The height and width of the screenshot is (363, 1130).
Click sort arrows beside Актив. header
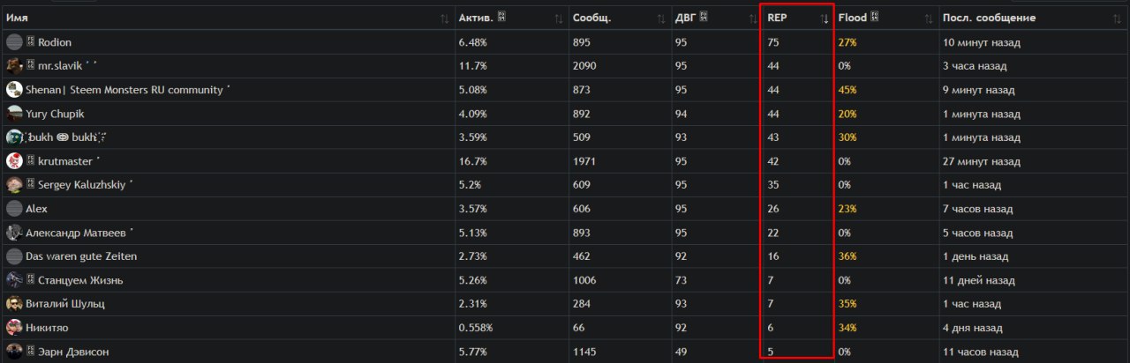tap(558, 19)
